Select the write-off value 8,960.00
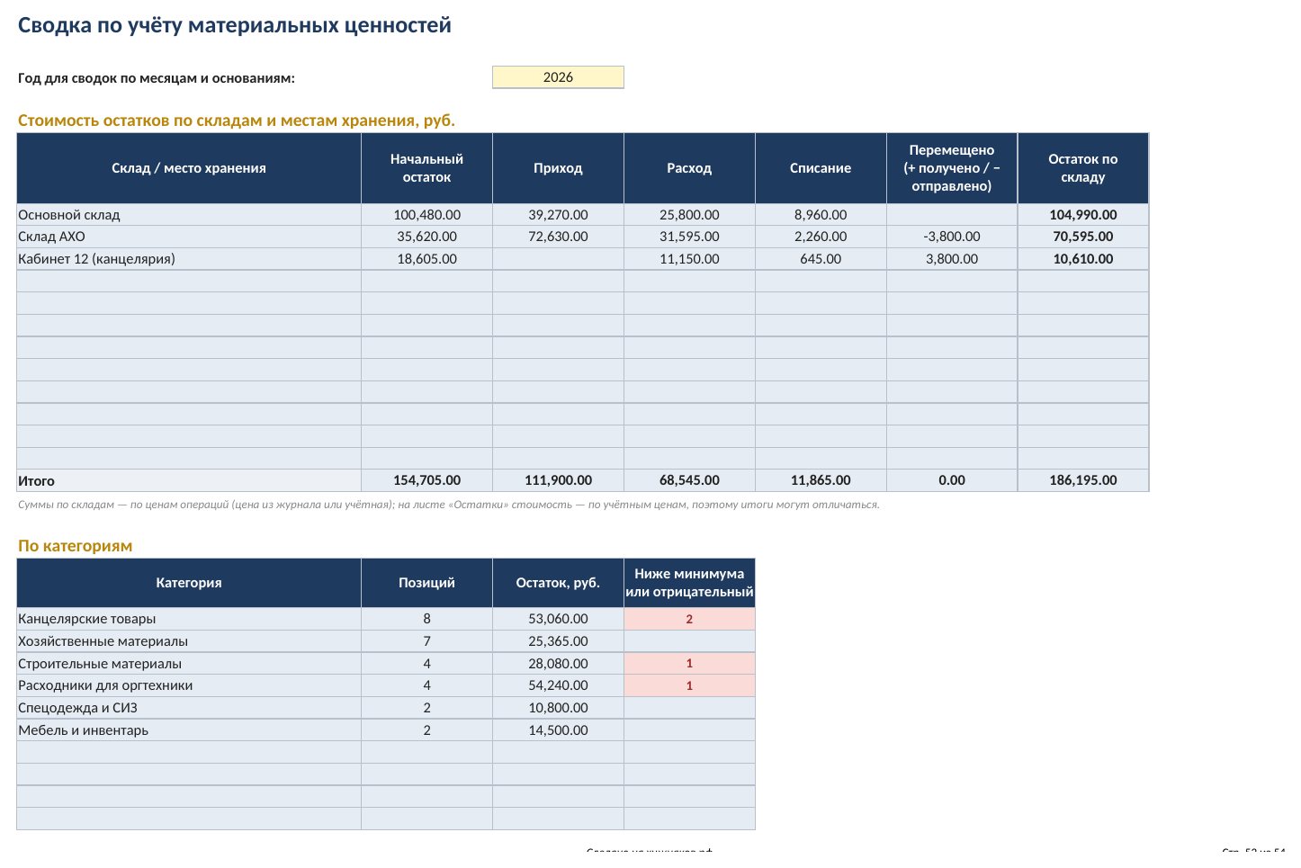Viewport: 1301px width, 868px height. (x=821, y=215)
